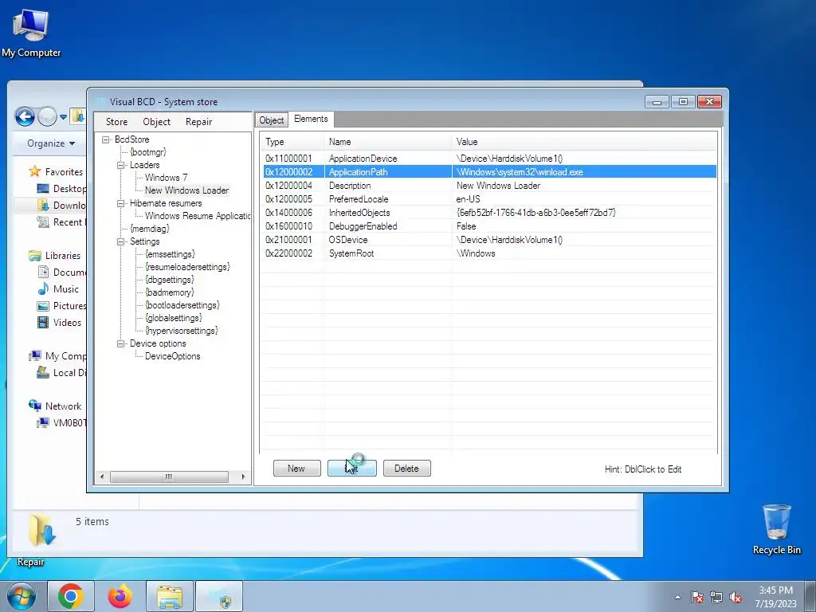Screen dimensions: 816x612
Task: Select Libraries icon in Explorer sidebar
Action: pos(35,256)
